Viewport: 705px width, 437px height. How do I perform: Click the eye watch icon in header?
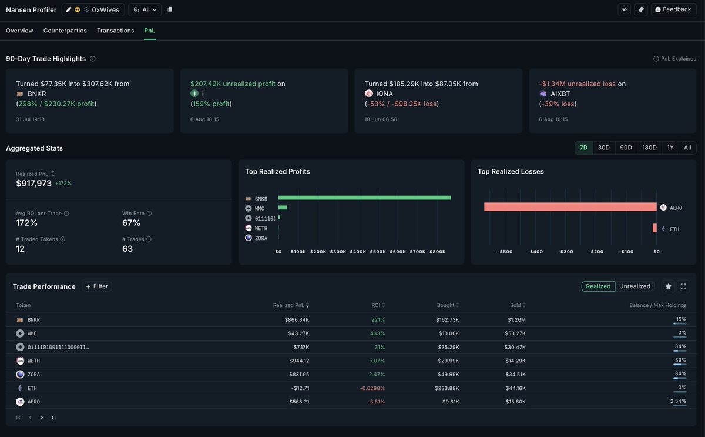(624, 10)
